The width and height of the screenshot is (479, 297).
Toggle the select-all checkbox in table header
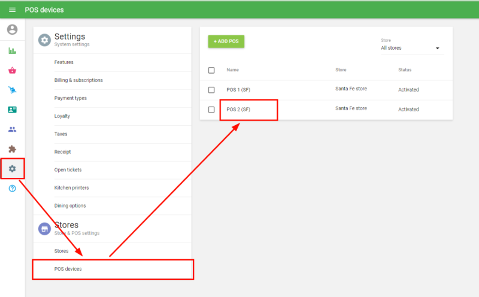coord(211,70)
